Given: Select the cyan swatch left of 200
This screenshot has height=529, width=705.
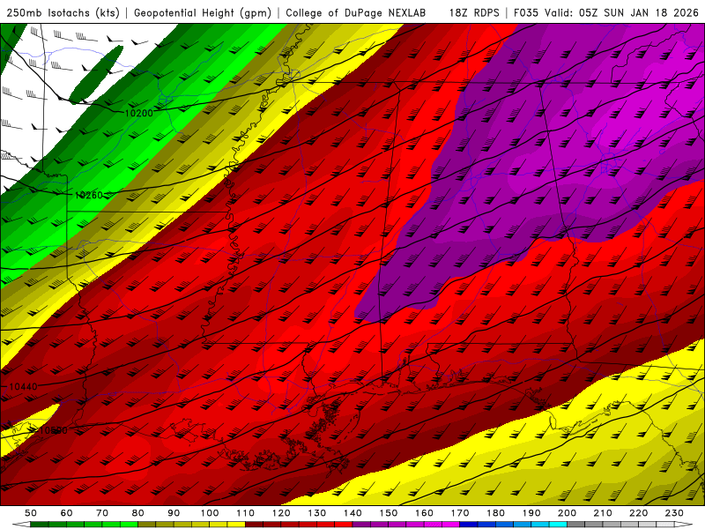Looking at the screenshot, I should (558, 525).
